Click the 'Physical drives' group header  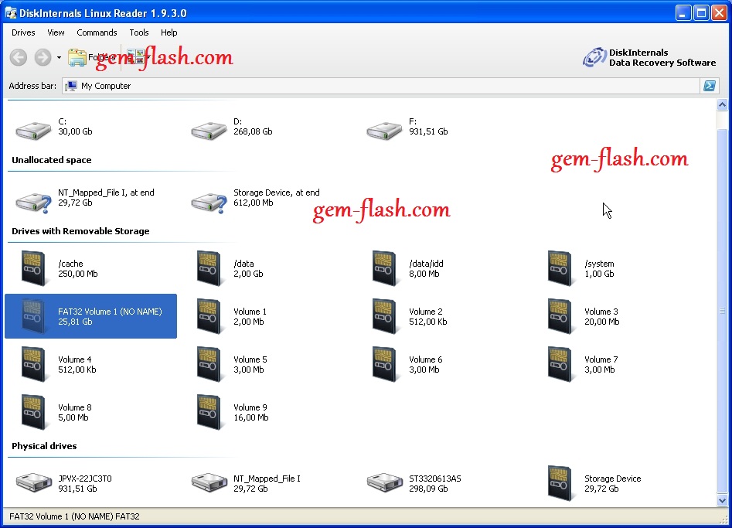tap(44, 446)
